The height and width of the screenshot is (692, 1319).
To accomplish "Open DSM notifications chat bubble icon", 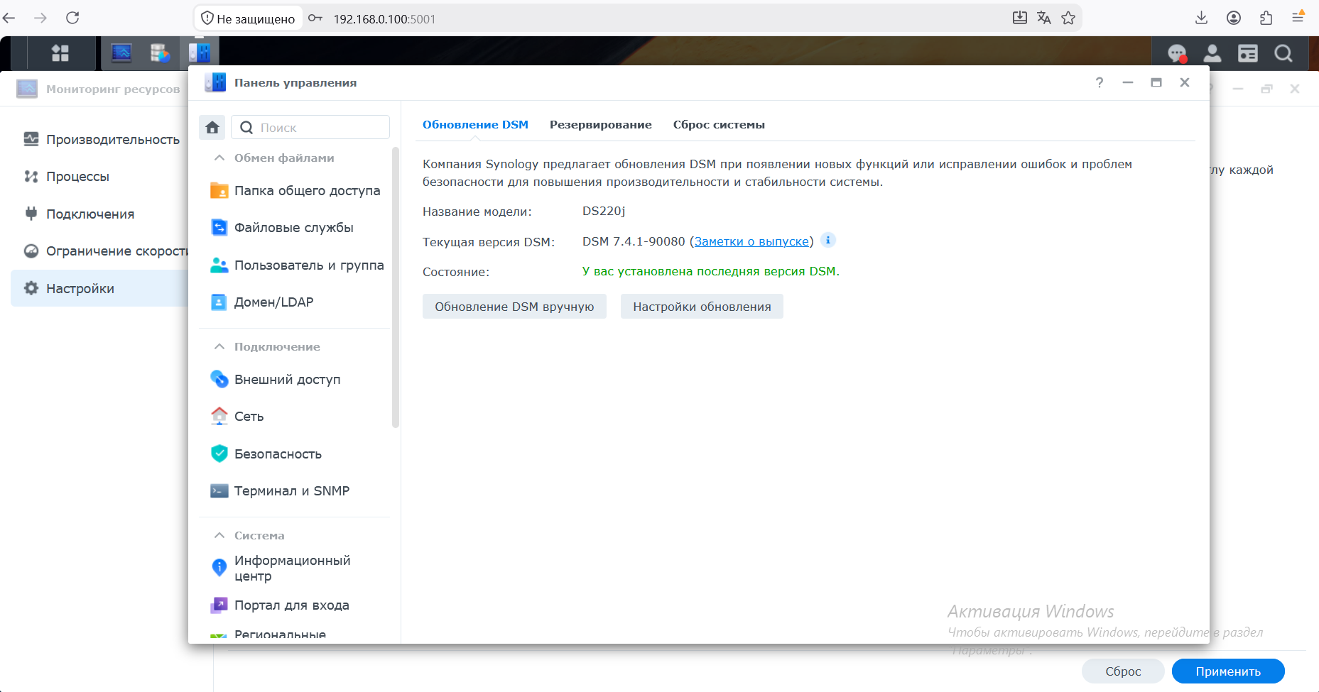I will point(1177,53).
